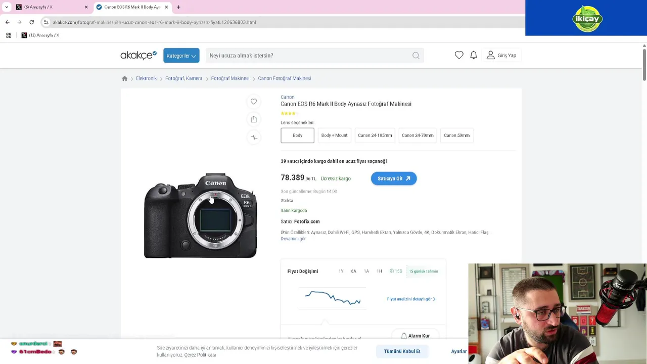Select the Canon 24-105mm option

click(375, 135)
